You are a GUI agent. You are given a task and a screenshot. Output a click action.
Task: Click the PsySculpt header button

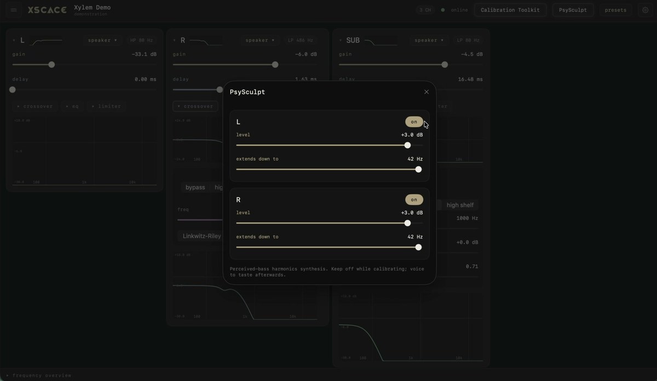point(573,10)
